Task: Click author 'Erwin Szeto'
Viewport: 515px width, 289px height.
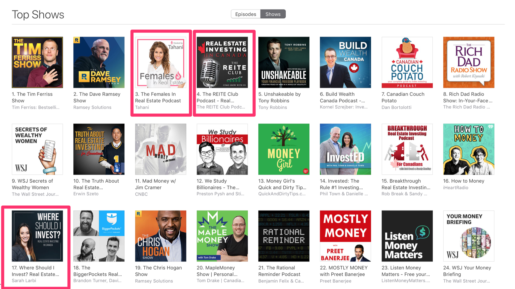Action: [x=86, y=194]
